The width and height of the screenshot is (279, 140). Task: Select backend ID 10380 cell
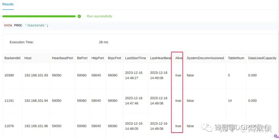(x=9, y=75)
